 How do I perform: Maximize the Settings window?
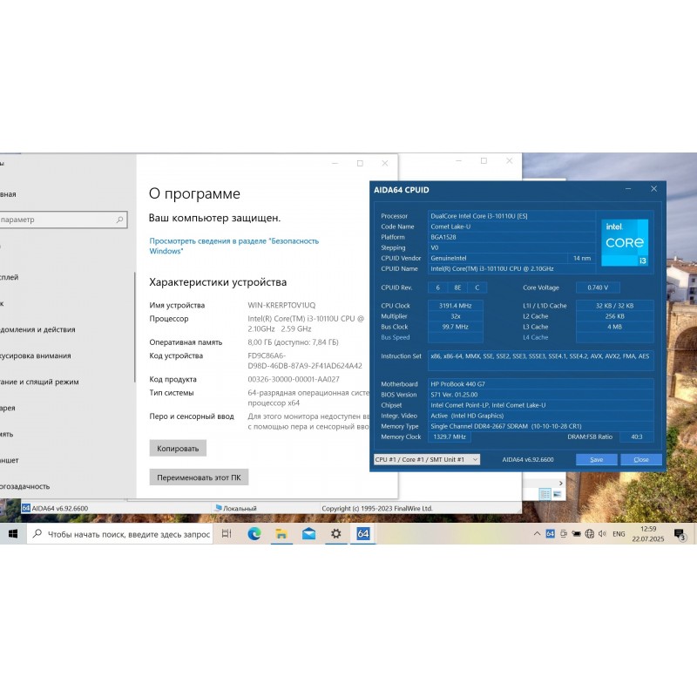tap(360, 164)
